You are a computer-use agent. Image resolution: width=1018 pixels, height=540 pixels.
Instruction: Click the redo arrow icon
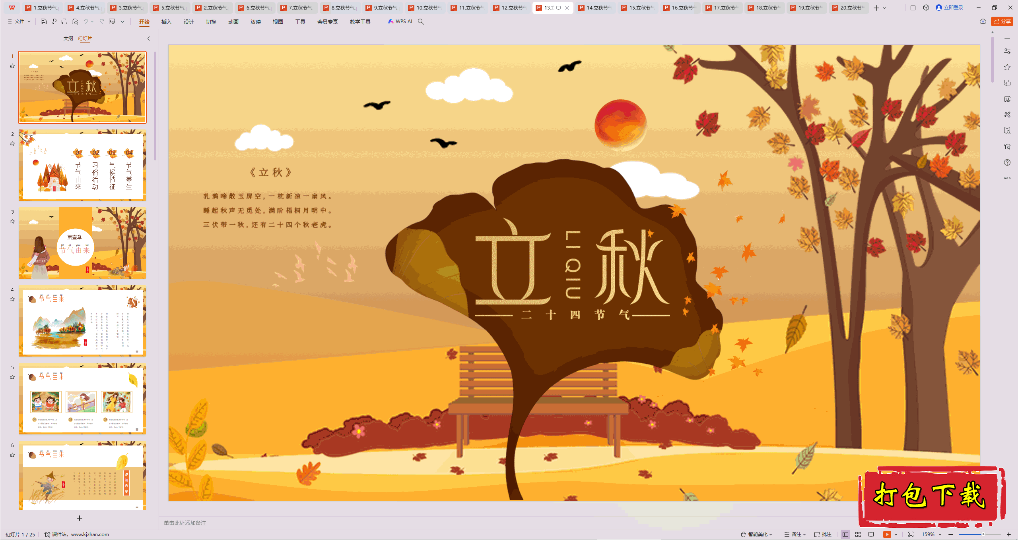pos(102,21)
